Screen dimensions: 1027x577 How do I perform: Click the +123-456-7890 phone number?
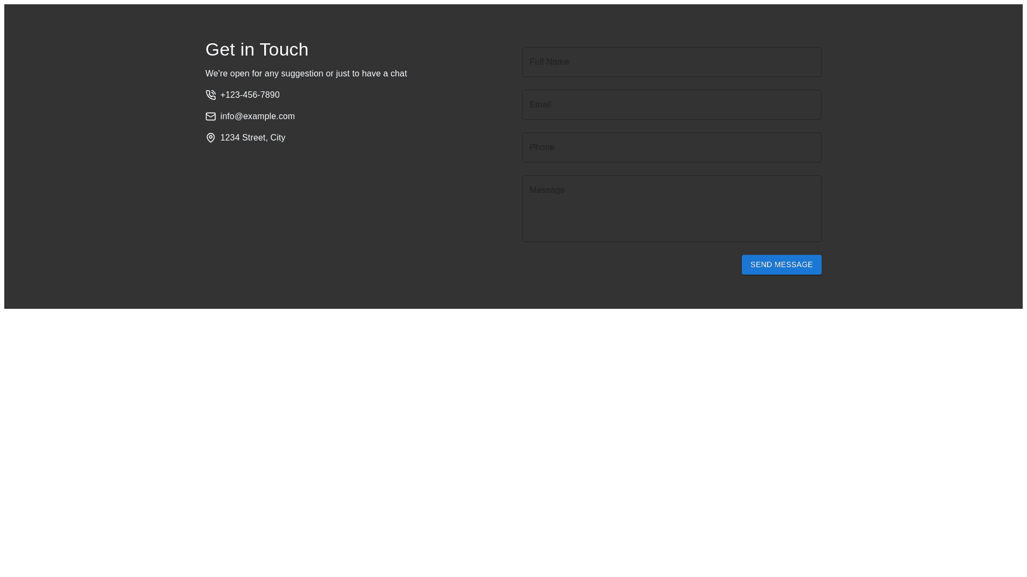pos(250,95)
